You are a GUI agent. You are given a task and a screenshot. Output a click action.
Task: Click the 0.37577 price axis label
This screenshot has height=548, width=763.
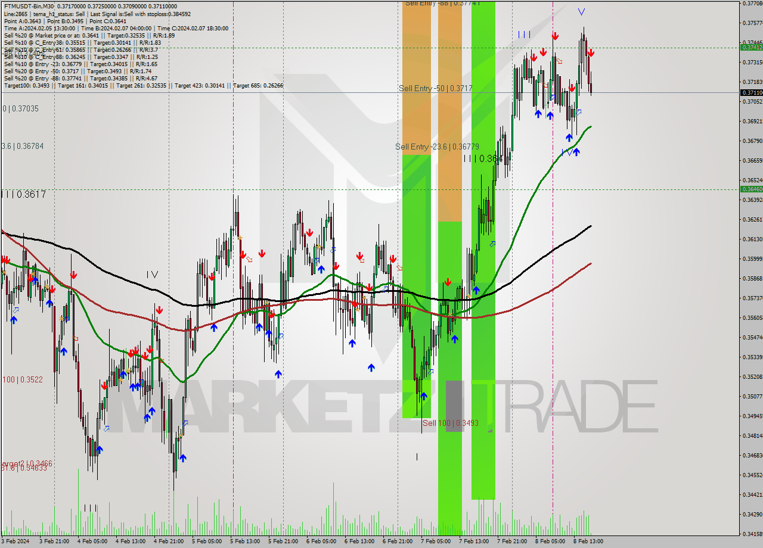753,23
